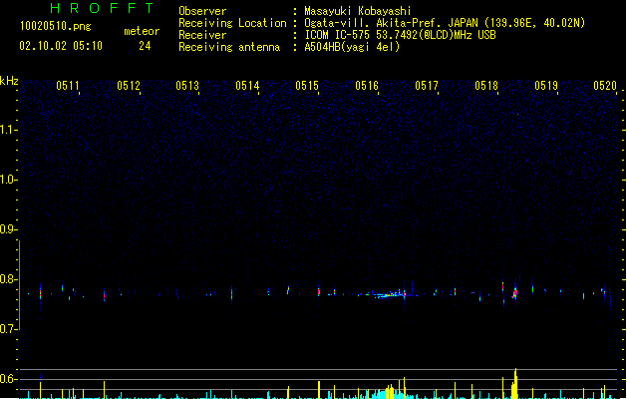
Task: Click the 0.9 kHz axis label
Action: pyautogui.click(x=9, y=228)
